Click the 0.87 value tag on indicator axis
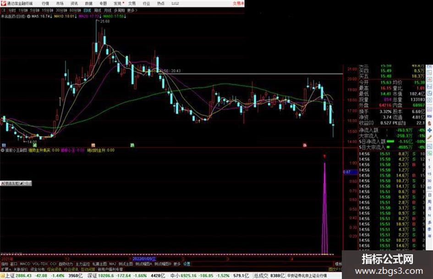This screenshot has height=279, width=433. pyautogui.click(x=350, y=172)
